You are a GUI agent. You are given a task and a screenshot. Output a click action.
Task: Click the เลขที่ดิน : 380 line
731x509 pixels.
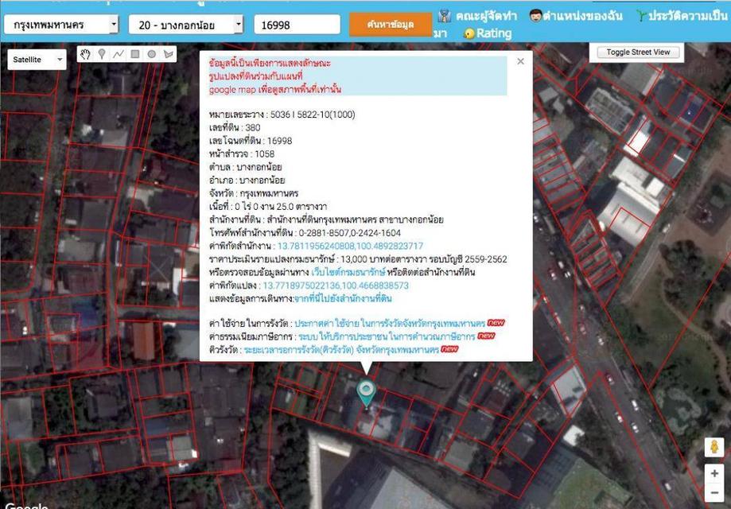[235, 128]
